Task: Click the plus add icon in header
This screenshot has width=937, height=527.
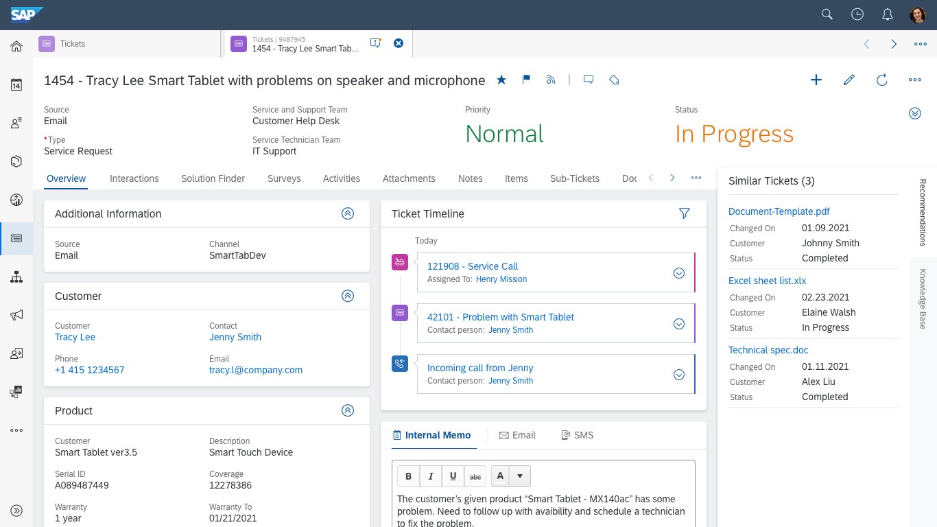Action: [816, 80]
